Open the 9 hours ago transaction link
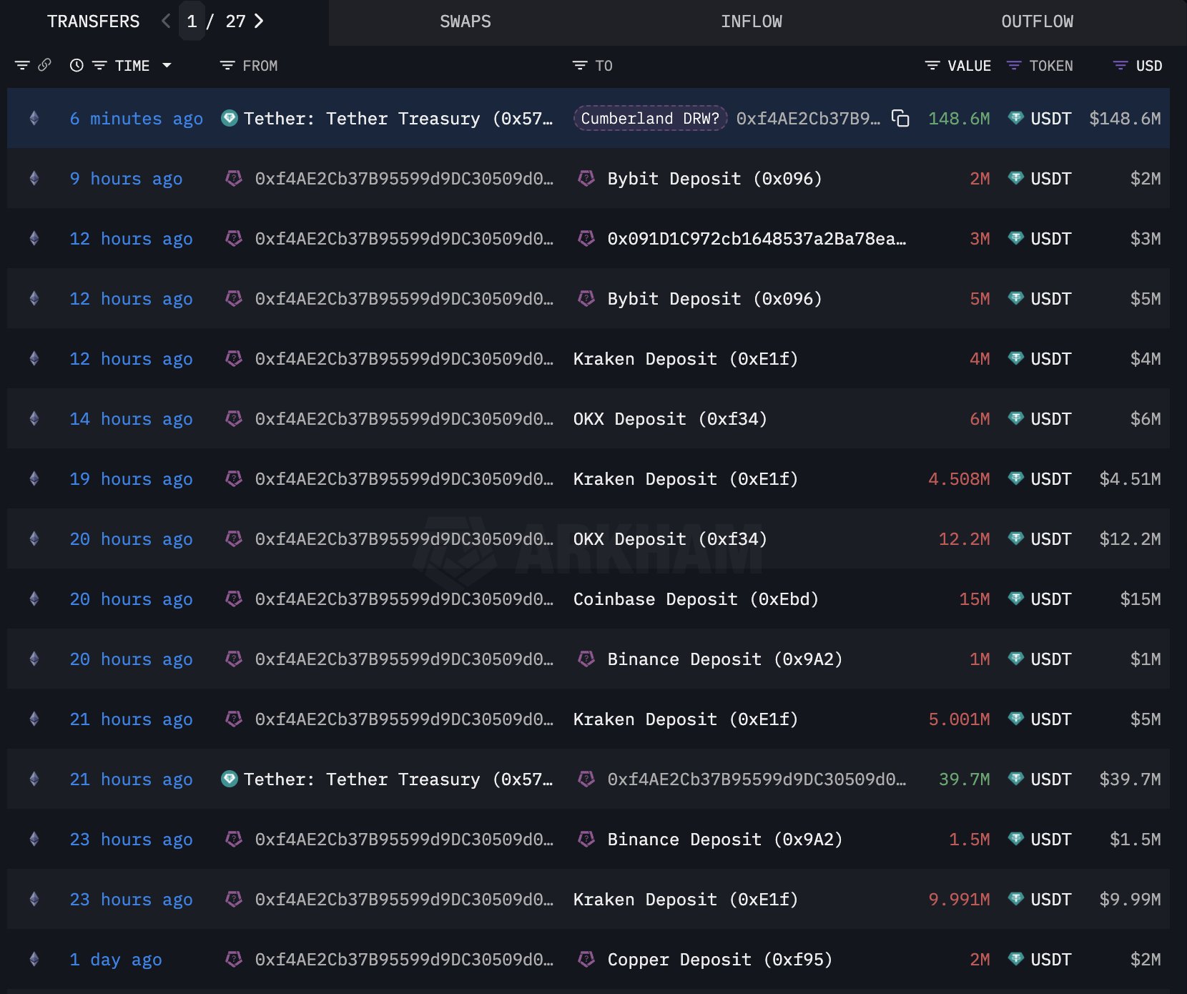 coord(126,179)
